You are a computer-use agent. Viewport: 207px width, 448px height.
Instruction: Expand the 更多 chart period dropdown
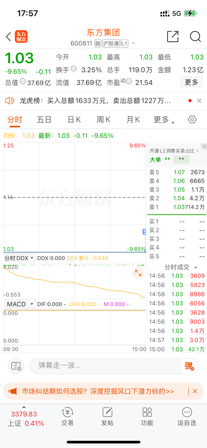click(163, 120)
